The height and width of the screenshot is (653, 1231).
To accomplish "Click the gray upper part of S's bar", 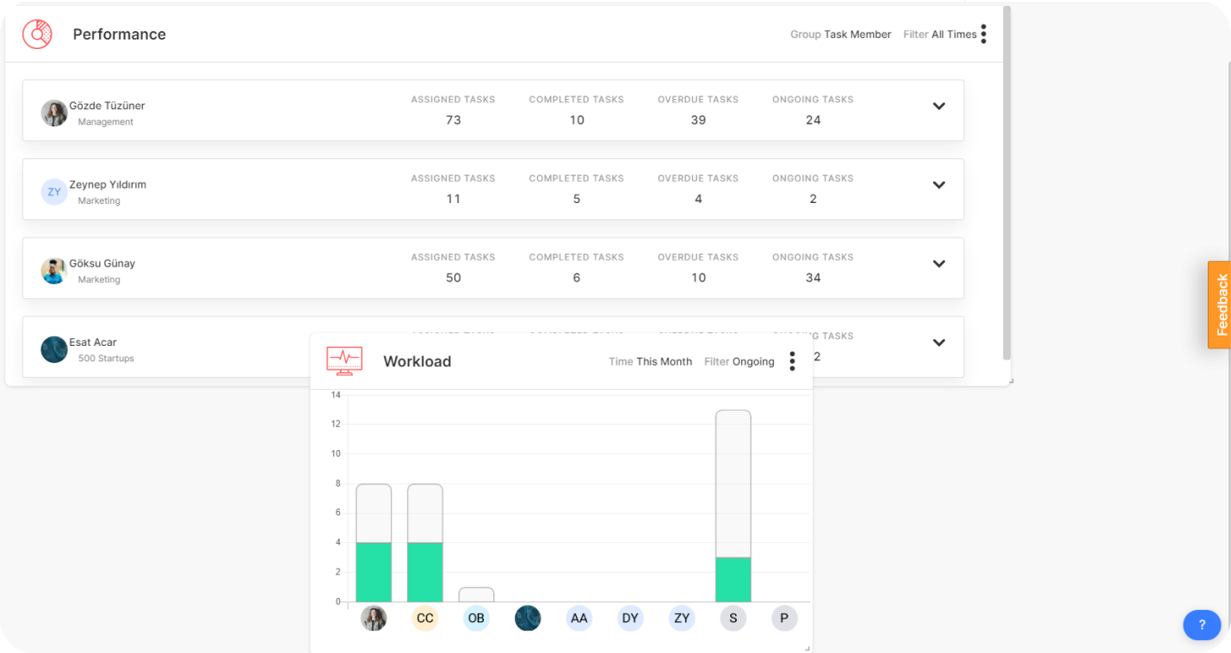I will [733, 484].
